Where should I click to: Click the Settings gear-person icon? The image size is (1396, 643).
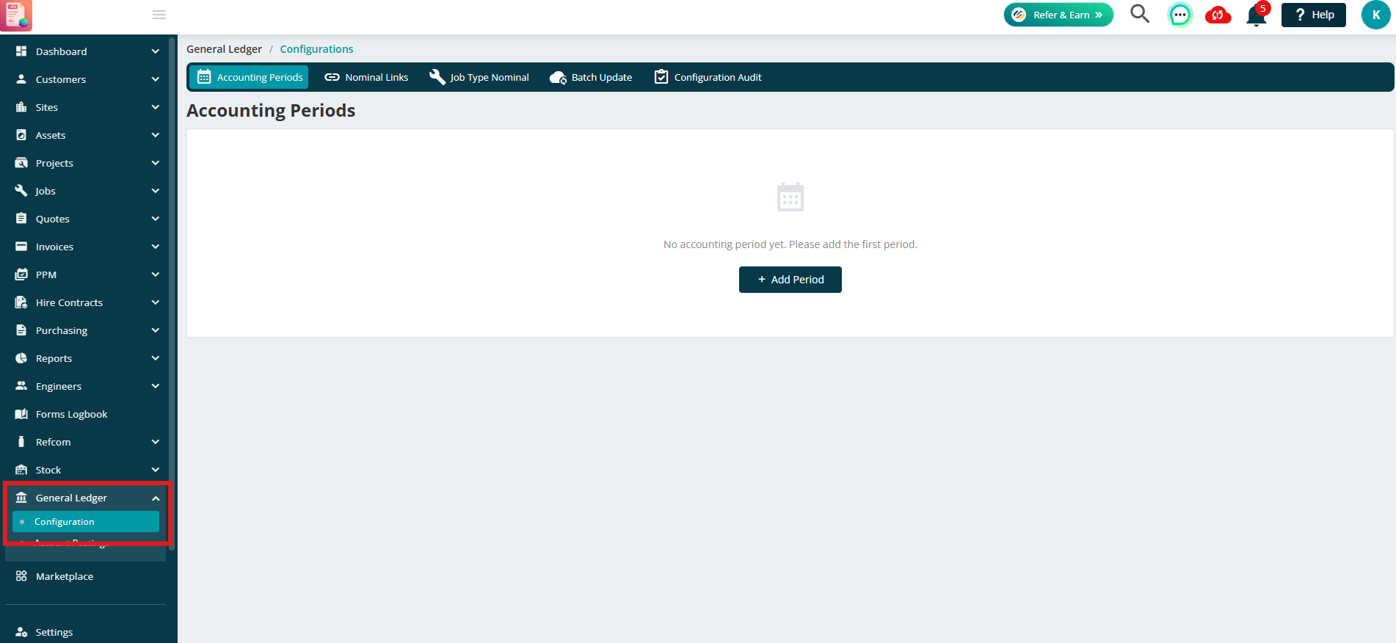coord(21,632)
